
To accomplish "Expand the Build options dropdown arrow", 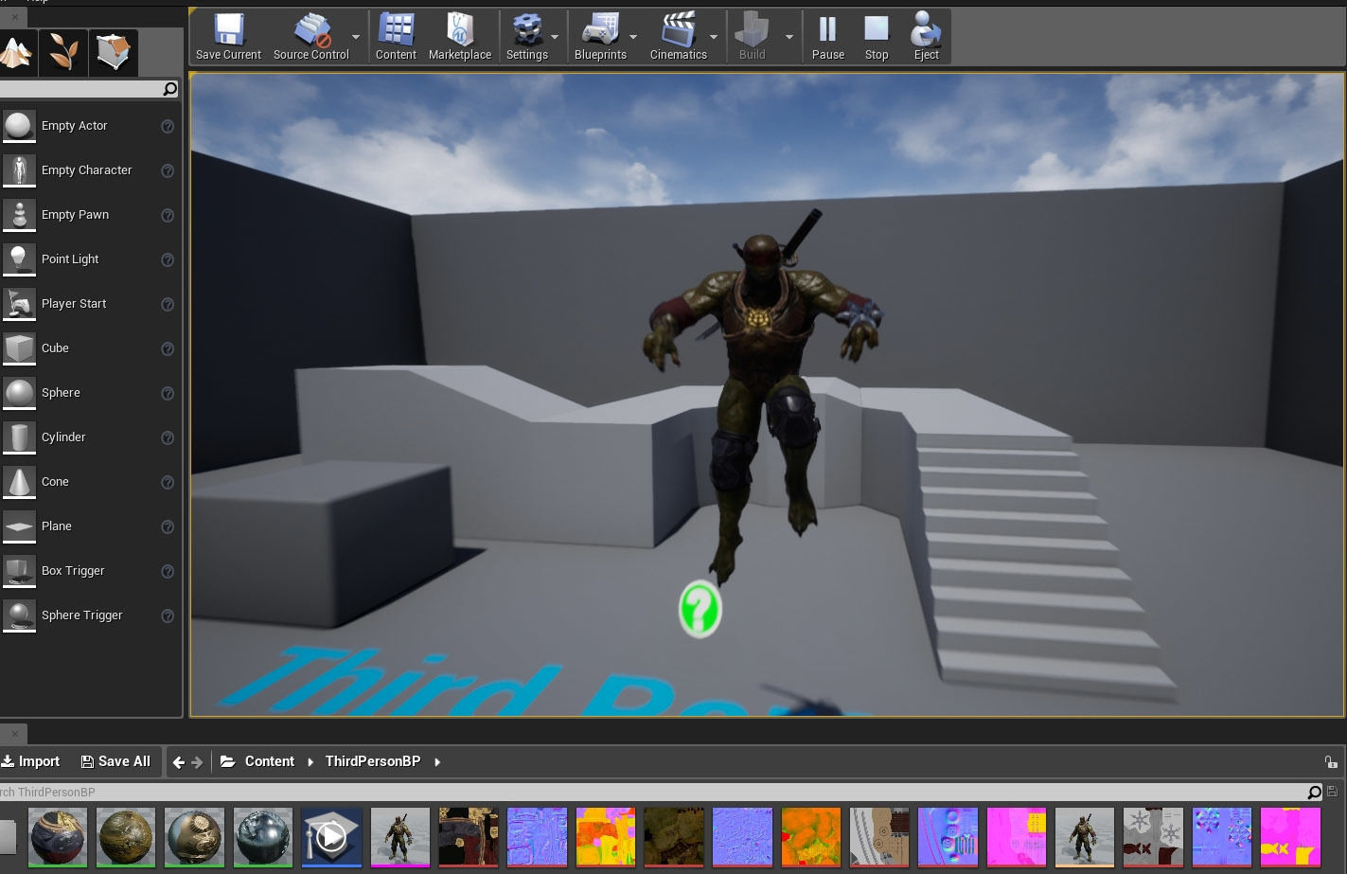I will (789, 38).
